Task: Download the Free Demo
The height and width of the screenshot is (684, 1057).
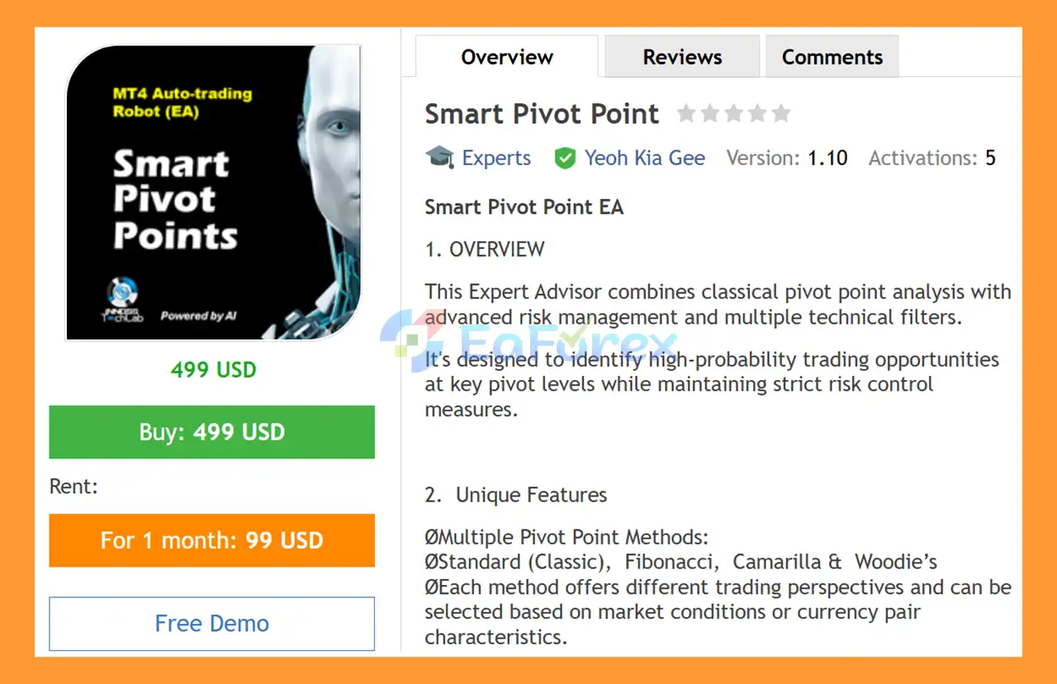Action: (x=212, y=624)
